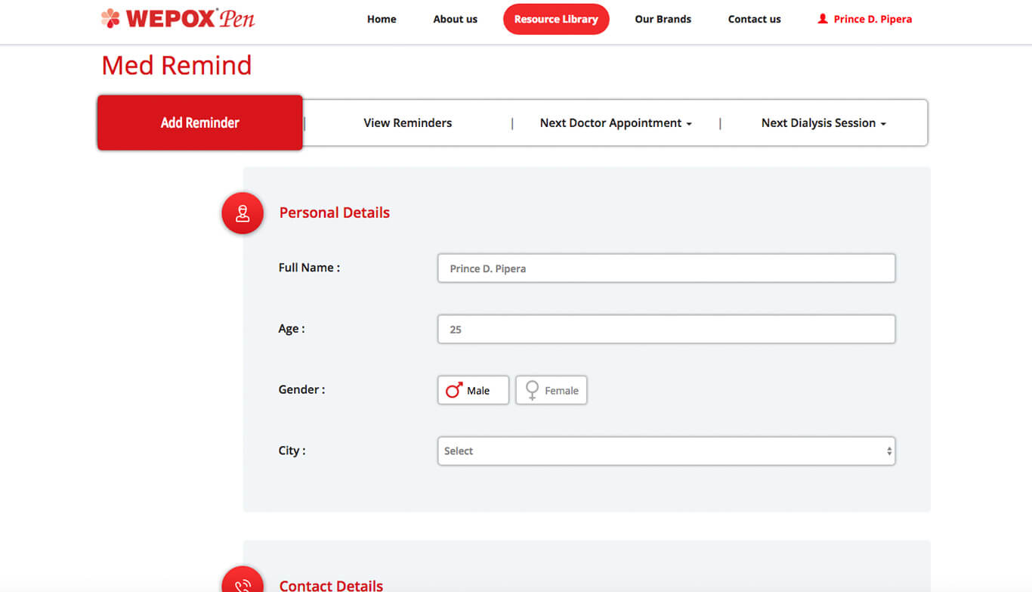Switch to the View Reminders tab
This screenshot has width=1032, height=592.
point(407,123)
